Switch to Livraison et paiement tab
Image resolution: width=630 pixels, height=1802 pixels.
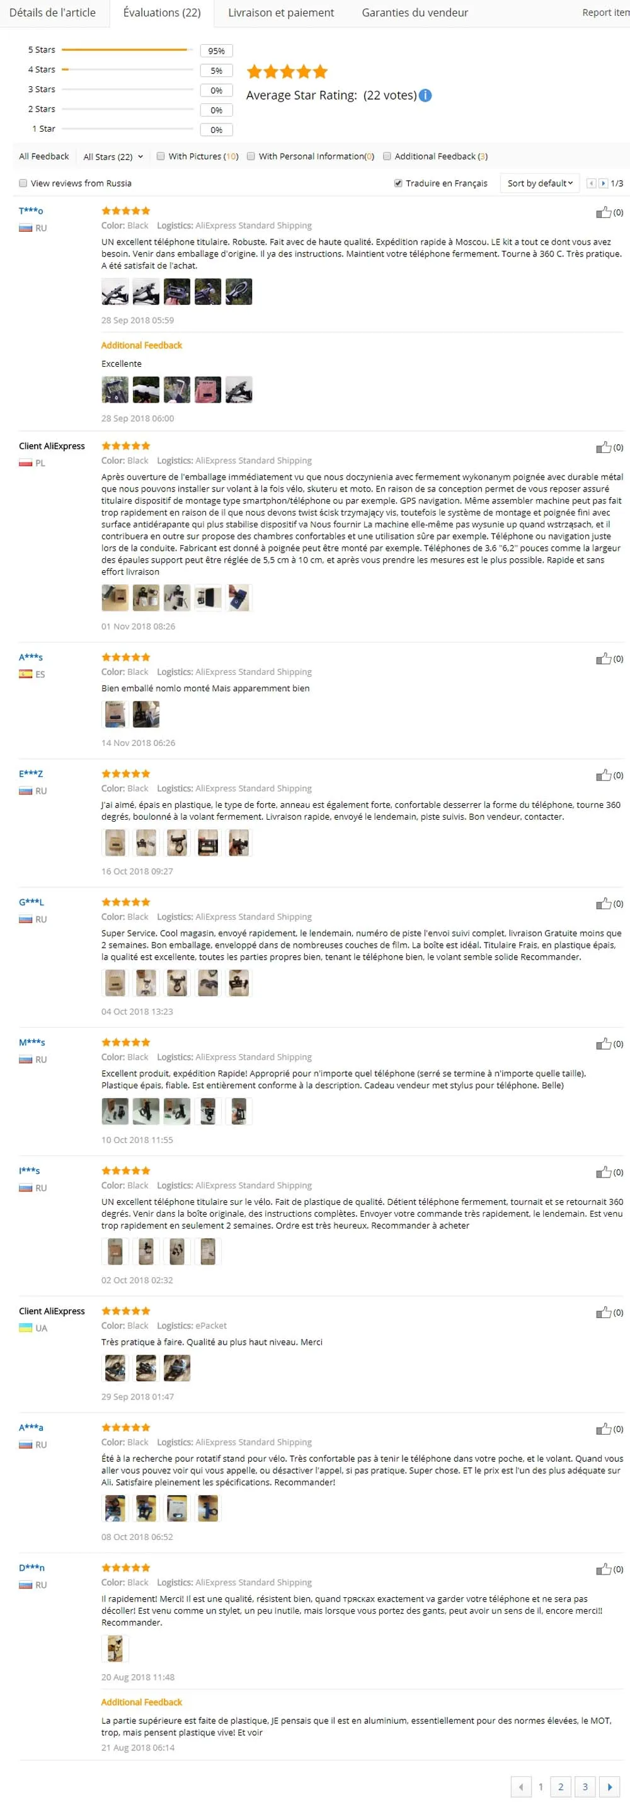pos(281,13)
